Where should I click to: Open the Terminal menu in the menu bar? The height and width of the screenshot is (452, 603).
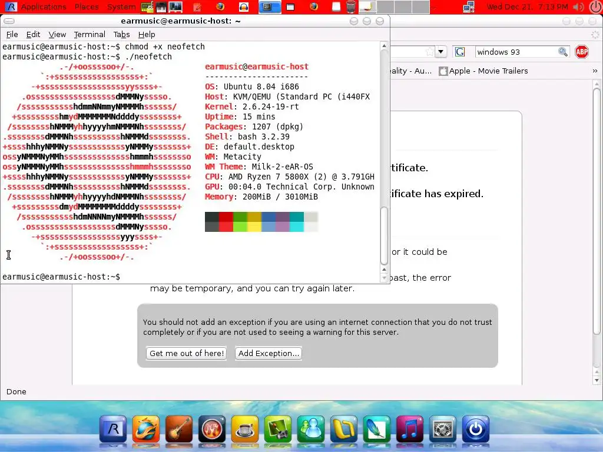(90, 35)
